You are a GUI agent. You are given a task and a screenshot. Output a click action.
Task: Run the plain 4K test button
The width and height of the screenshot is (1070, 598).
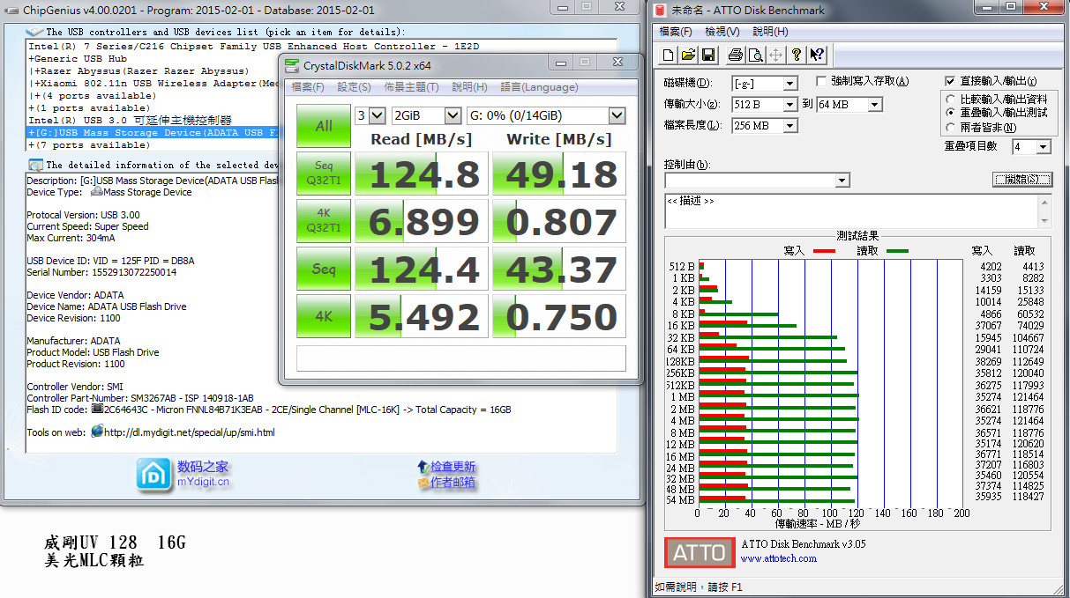(x=324, y=316)
